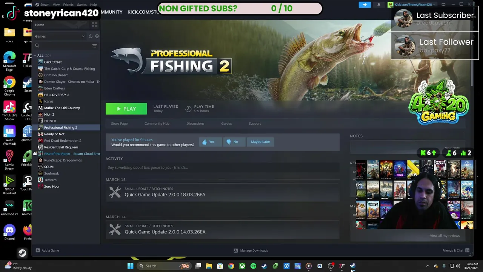
Task: Open Lumia Stream desktop shortcut
Action: tap(9, 160)
